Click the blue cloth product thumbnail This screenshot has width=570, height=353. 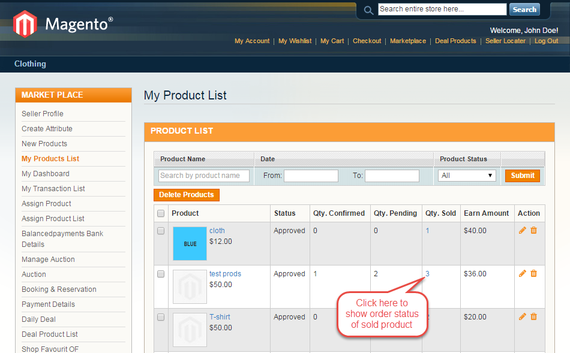pos(190,243)
